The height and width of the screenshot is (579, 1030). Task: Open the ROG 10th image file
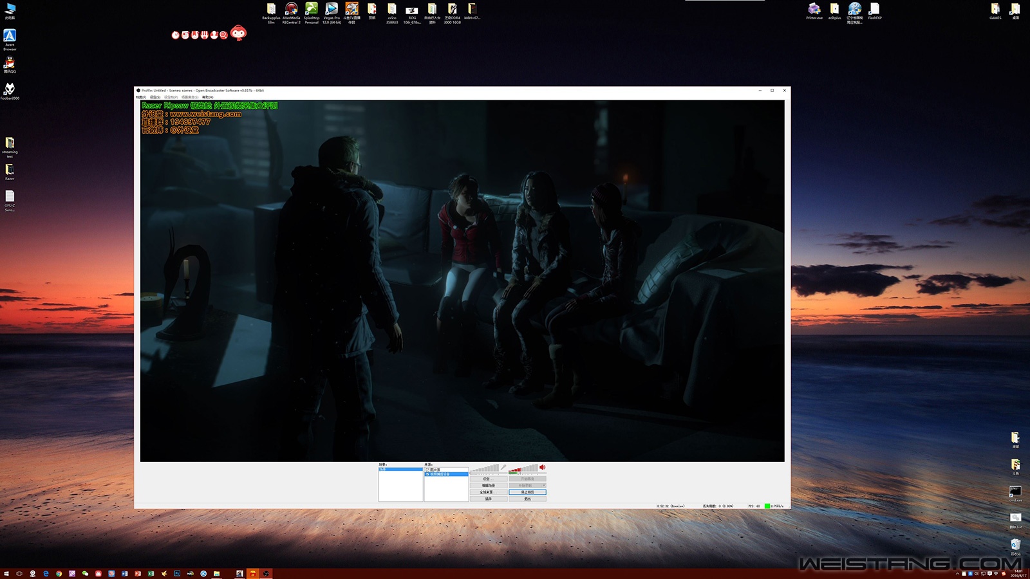412,14
